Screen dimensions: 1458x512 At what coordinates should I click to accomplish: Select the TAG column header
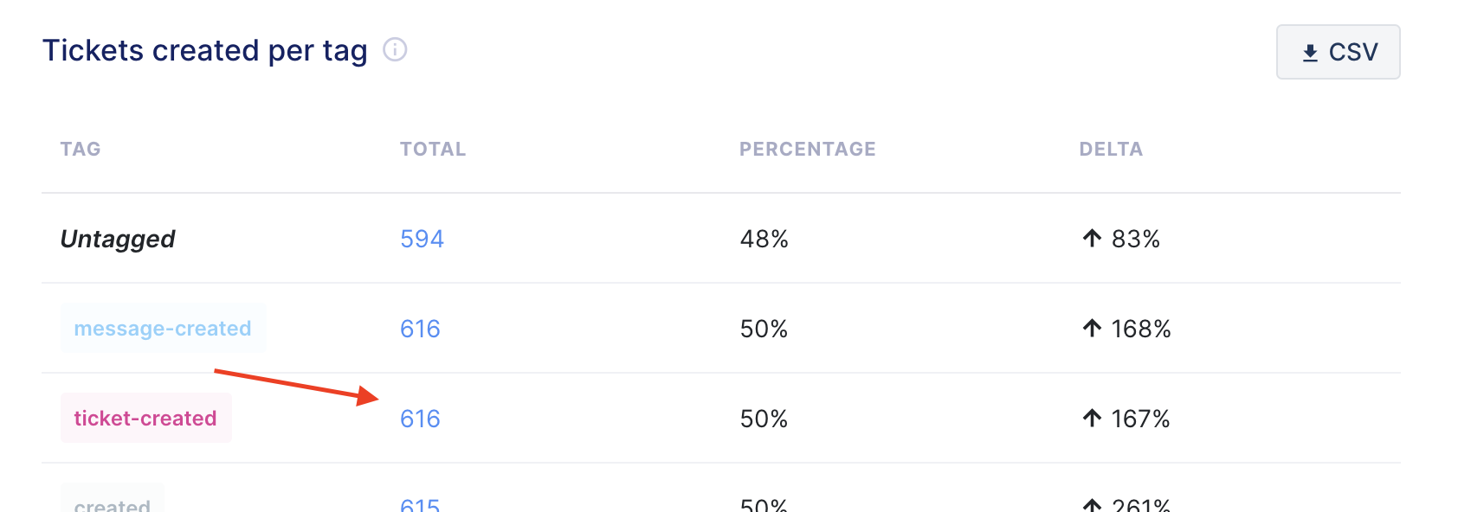pos(81,149)
